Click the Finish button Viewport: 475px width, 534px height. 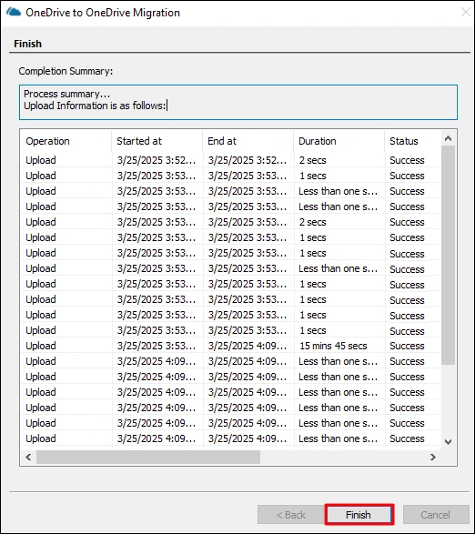click(x=359, y=515)
